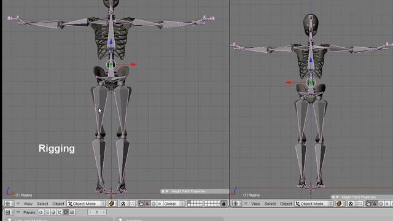Switch to Script context icon
Viewport: 393px width, 221px height.
pos(47,212)
